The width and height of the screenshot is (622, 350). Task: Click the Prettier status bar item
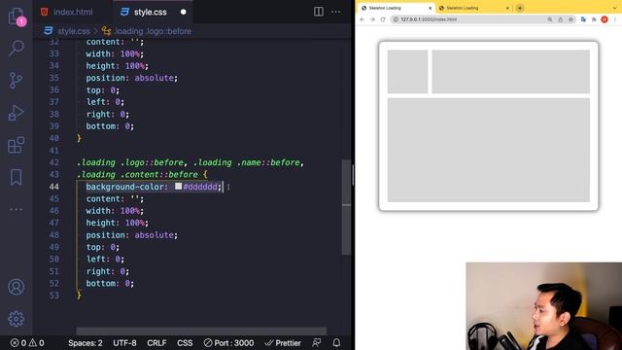283,343
